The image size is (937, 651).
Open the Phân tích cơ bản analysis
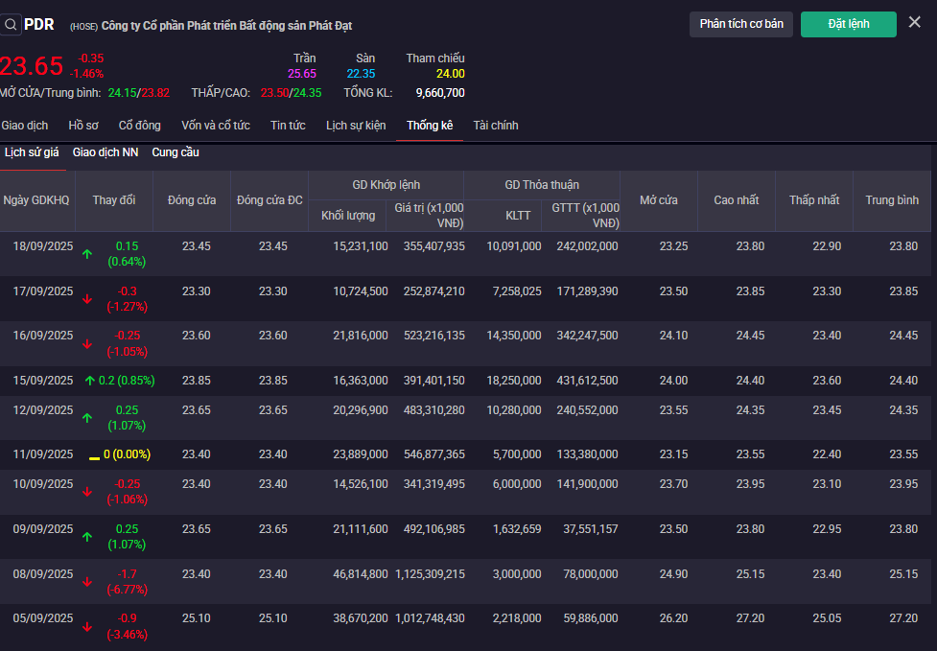pos(740,24)
